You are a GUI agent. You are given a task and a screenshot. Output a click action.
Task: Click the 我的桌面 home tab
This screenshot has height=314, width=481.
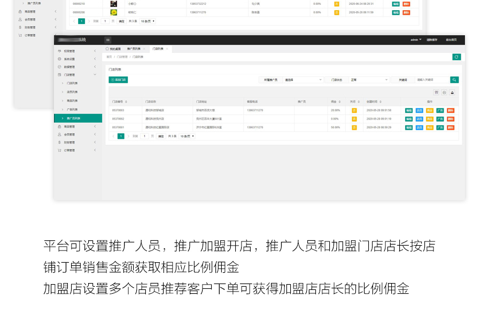(113, 49)
